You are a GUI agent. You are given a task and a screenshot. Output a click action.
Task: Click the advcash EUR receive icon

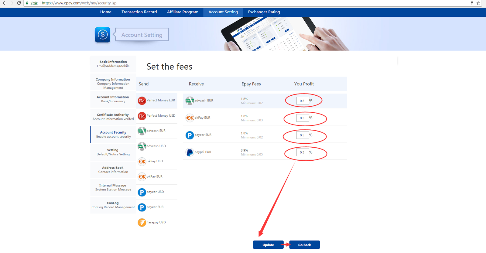190,101
